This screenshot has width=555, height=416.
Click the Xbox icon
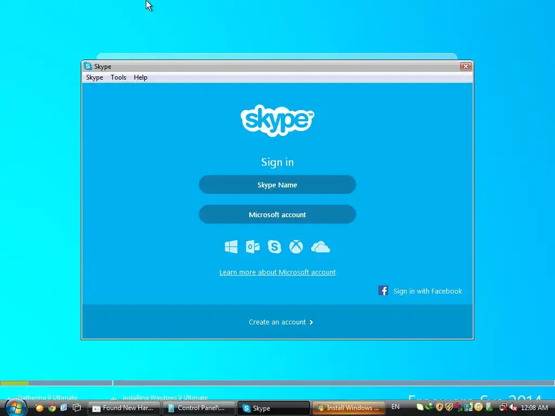pos(296,247)
